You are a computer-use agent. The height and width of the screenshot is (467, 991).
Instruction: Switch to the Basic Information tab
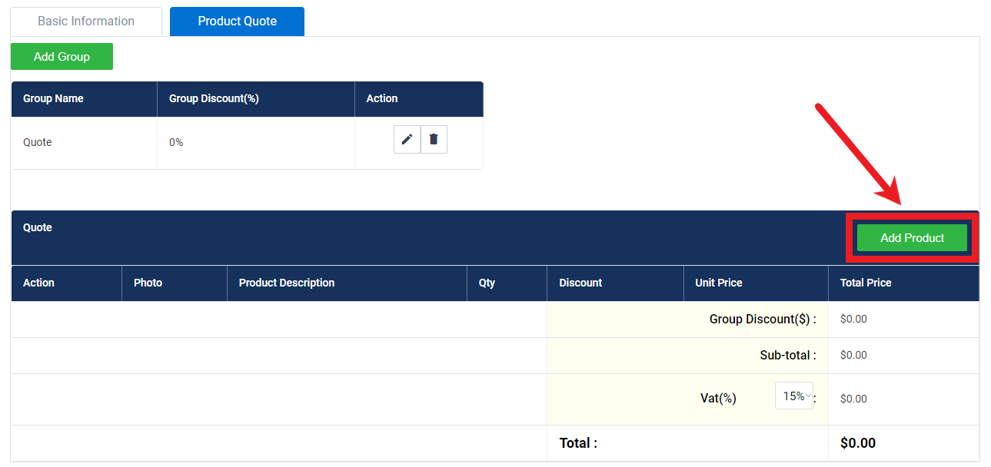[x=85, y=21]
